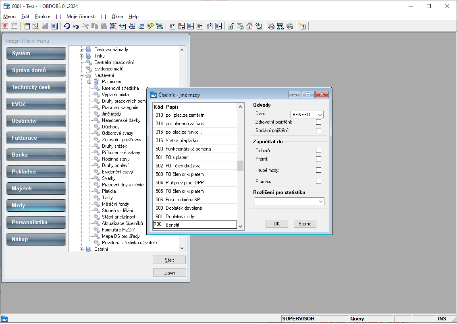This screenshot has height=324, width=457.
Task: Click the tree panel scroll-down arrow
Action: coord(182,248)
